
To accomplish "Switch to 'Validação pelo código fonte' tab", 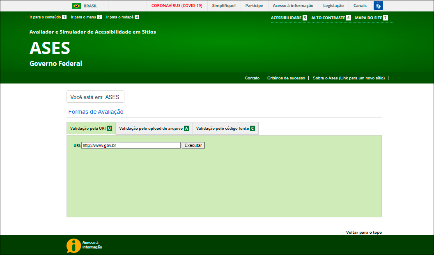I will click(x=225, y=129).
